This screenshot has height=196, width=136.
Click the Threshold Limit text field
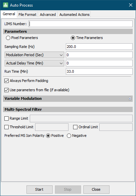click(x=52, y=127)
